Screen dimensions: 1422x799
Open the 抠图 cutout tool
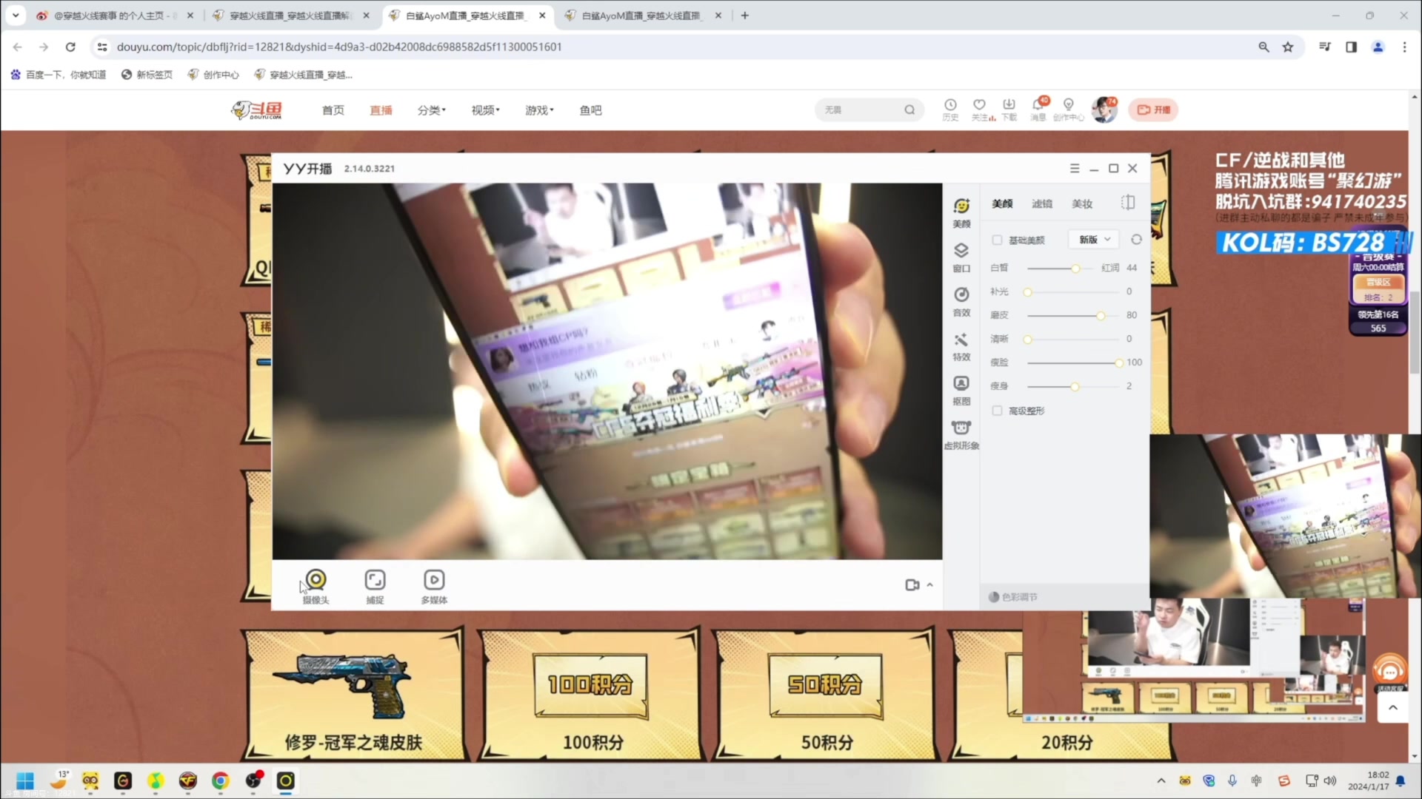point(961,390)
